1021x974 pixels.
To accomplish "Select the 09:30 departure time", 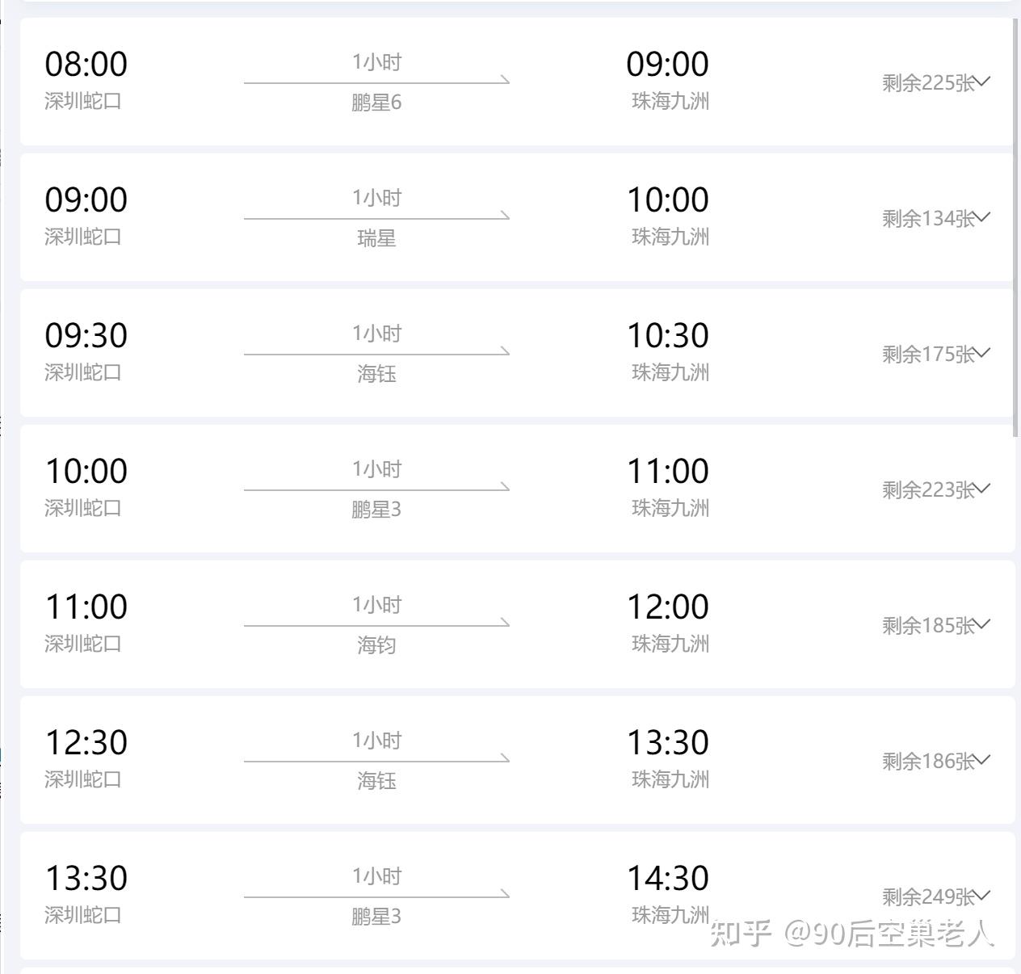I will point(86,336).
